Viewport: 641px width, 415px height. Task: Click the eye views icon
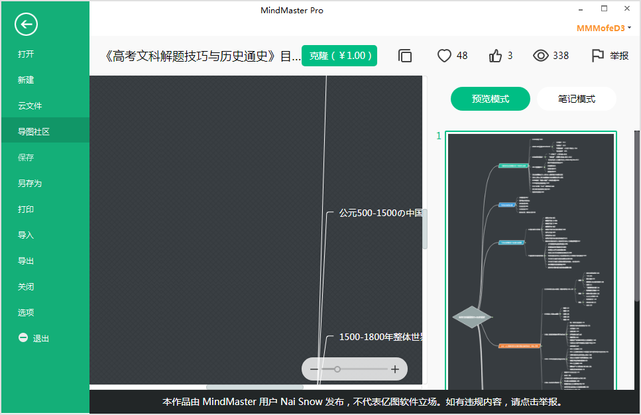click(x=540, y=56)
